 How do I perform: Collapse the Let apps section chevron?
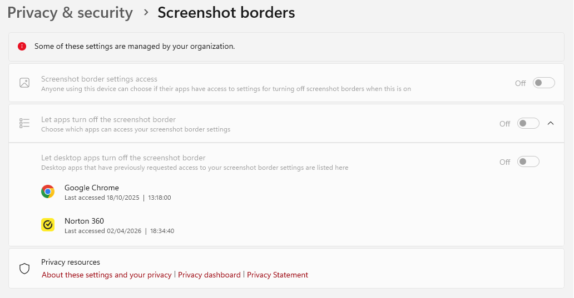pos(551,123)
